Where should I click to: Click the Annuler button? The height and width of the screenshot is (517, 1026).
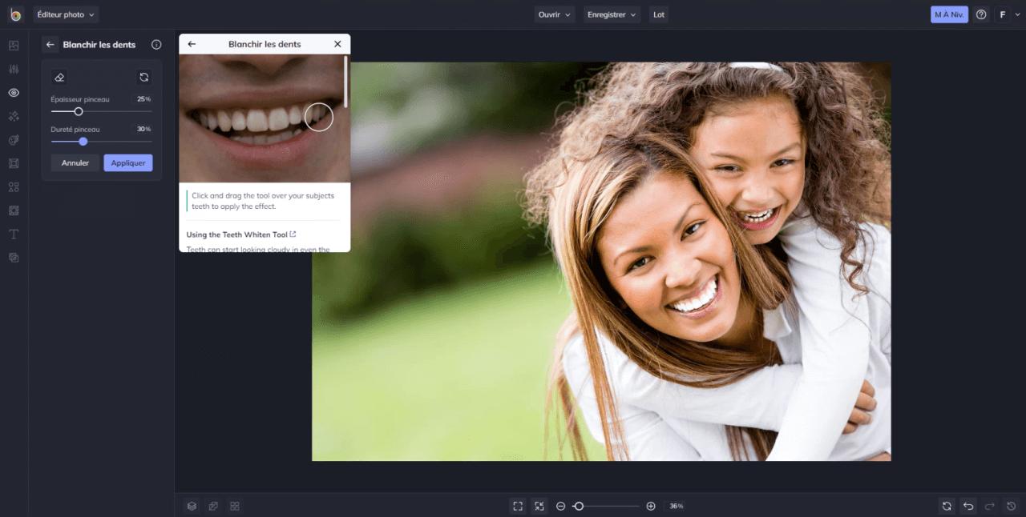click(75, 163)
